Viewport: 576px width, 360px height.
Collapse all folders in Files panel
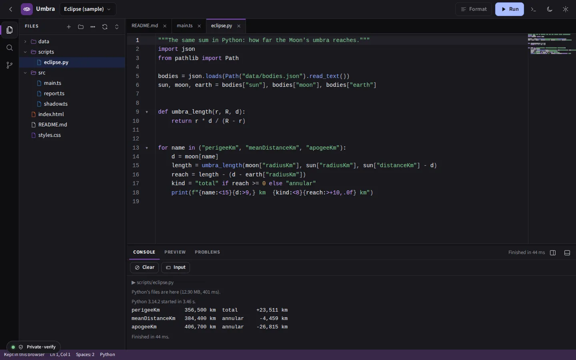(x=117, y=27)
